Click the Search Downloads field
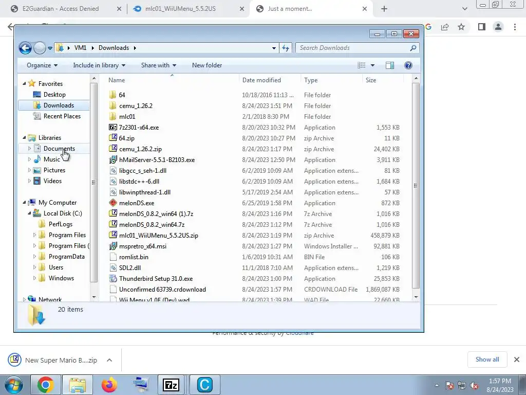The height and width of the screenshot is (395, 526). 358,48
